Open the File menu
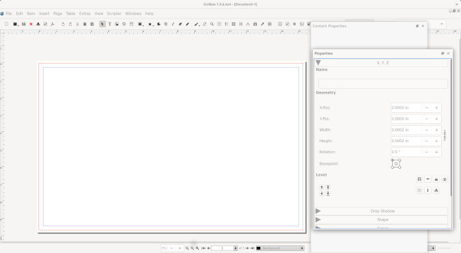 (x=9, y=14)
